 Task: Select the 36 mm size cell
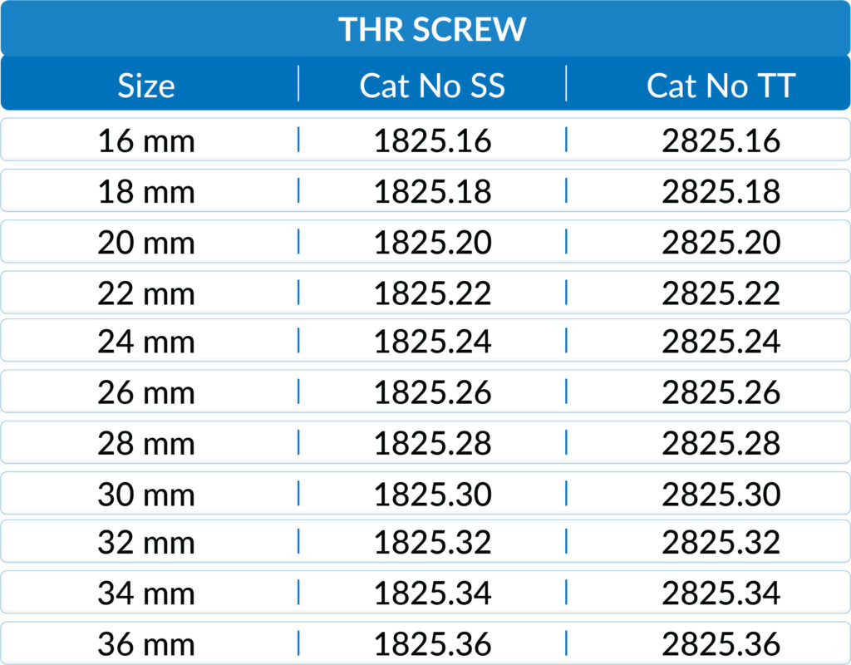coord(146,644)
